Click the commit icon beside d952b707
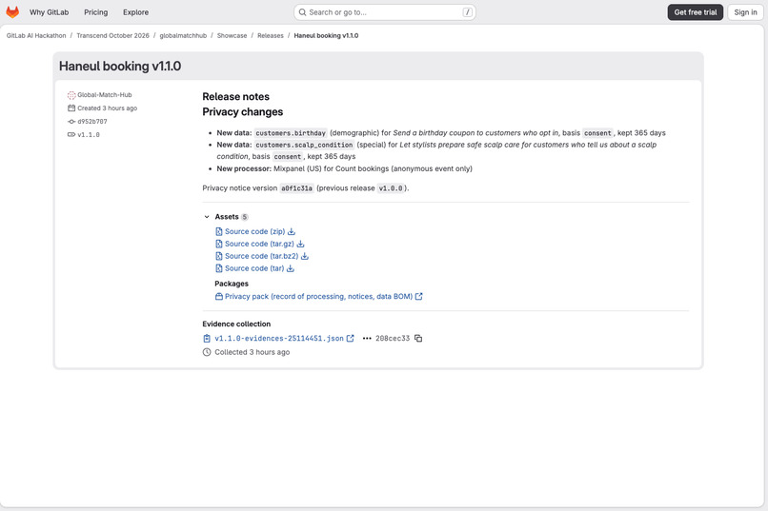Screen dimensions: 768x511 pyautogui.click(x=71, y=121)
